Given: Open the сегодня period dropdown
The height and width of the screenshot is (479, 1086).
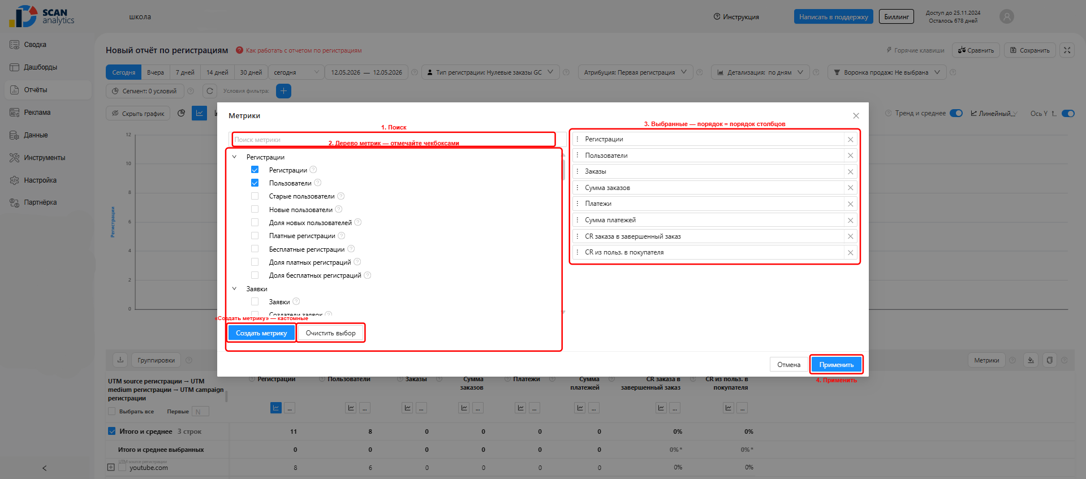Looking at the screenshot, I should coord(296,72).
